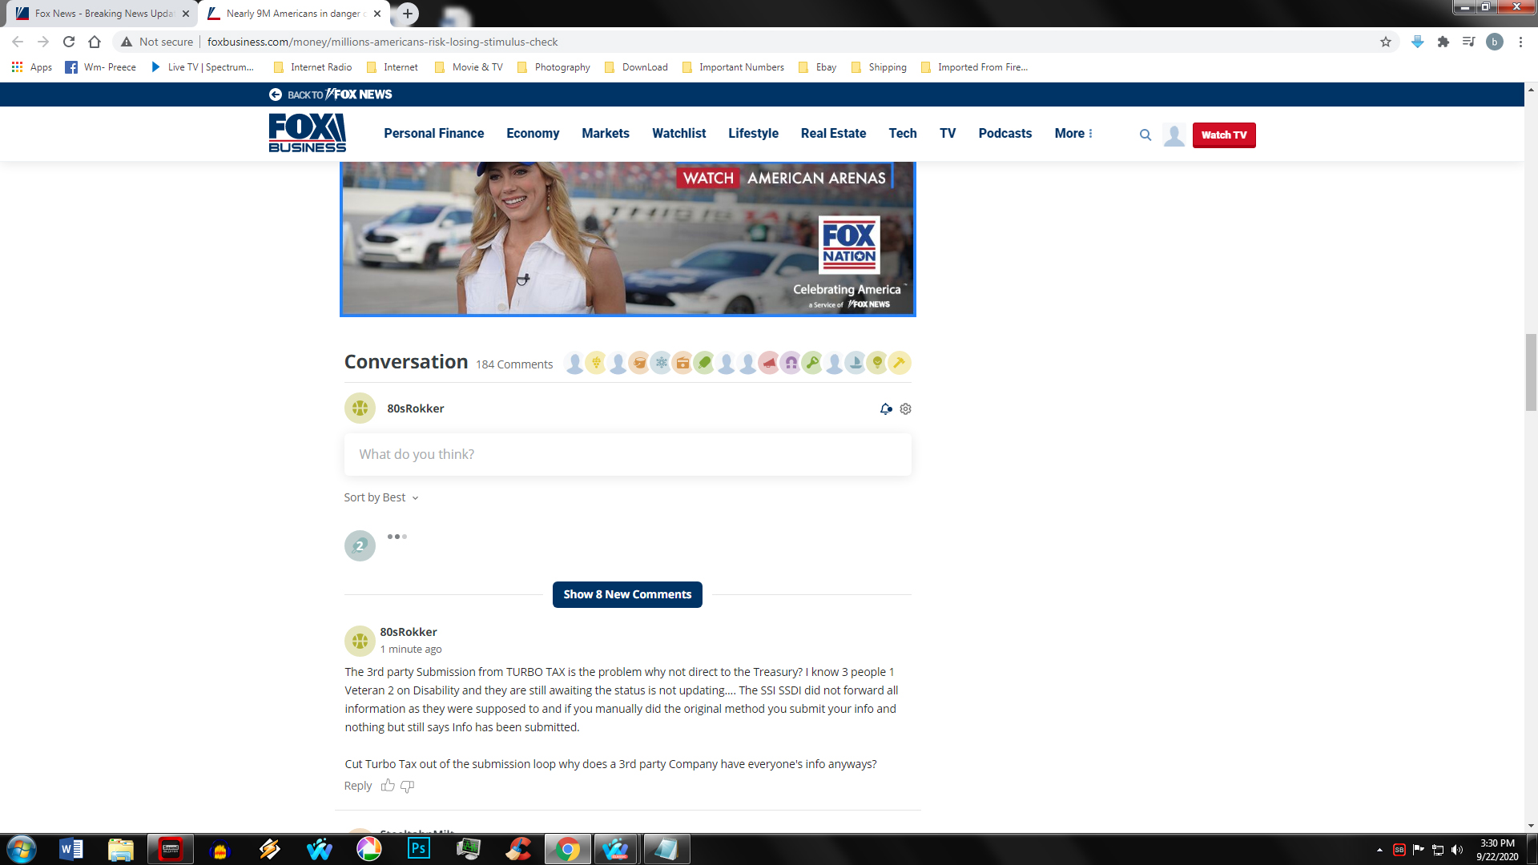Open Chrome three-dot menu
1538x865 pixels.
1520,42
